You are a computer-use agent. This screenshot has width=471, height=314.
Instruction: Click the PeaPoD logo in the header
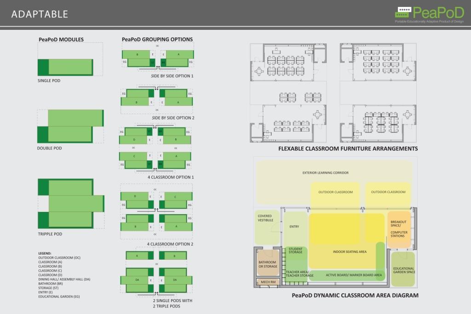430,13
